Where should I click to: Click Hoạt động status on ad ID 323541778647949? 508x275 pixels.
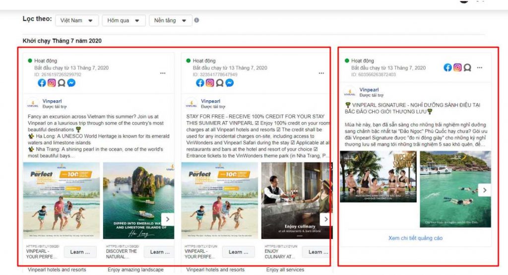(x=204, y=61)
